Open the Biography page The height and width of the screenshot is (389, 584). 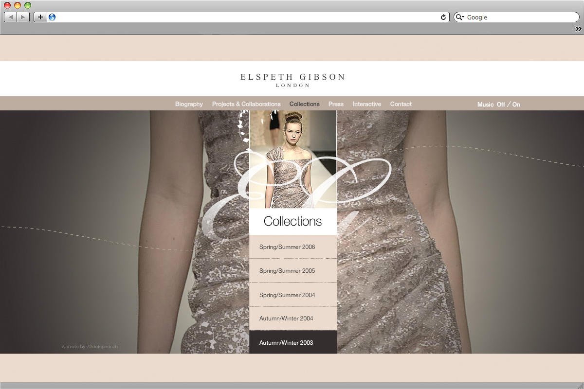pos(189,104)
